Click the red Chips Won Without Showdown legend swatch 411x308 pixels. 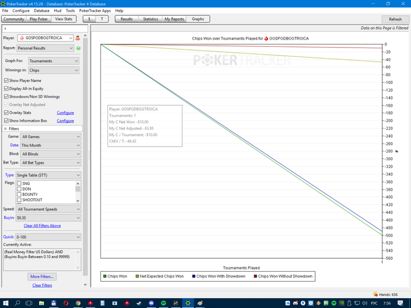click(x=255, y=276)
